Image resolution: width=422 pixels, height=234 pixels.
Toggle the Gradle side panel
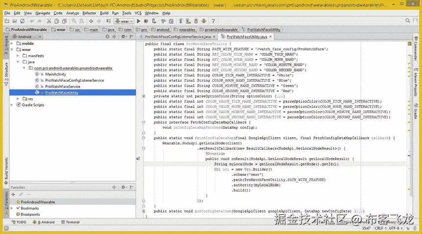click(416, 111)
